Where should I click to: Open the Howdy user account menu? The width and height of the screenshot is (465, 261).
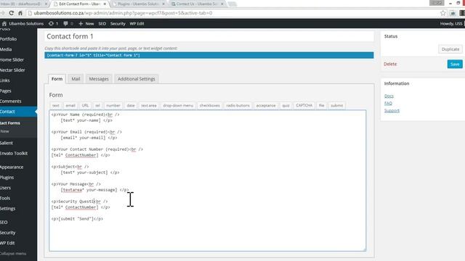click(x=451, y=23)
